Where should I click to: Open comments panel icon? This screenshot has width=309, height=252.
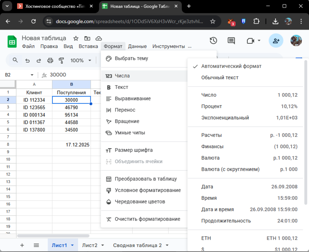click(x=231, y=41)
